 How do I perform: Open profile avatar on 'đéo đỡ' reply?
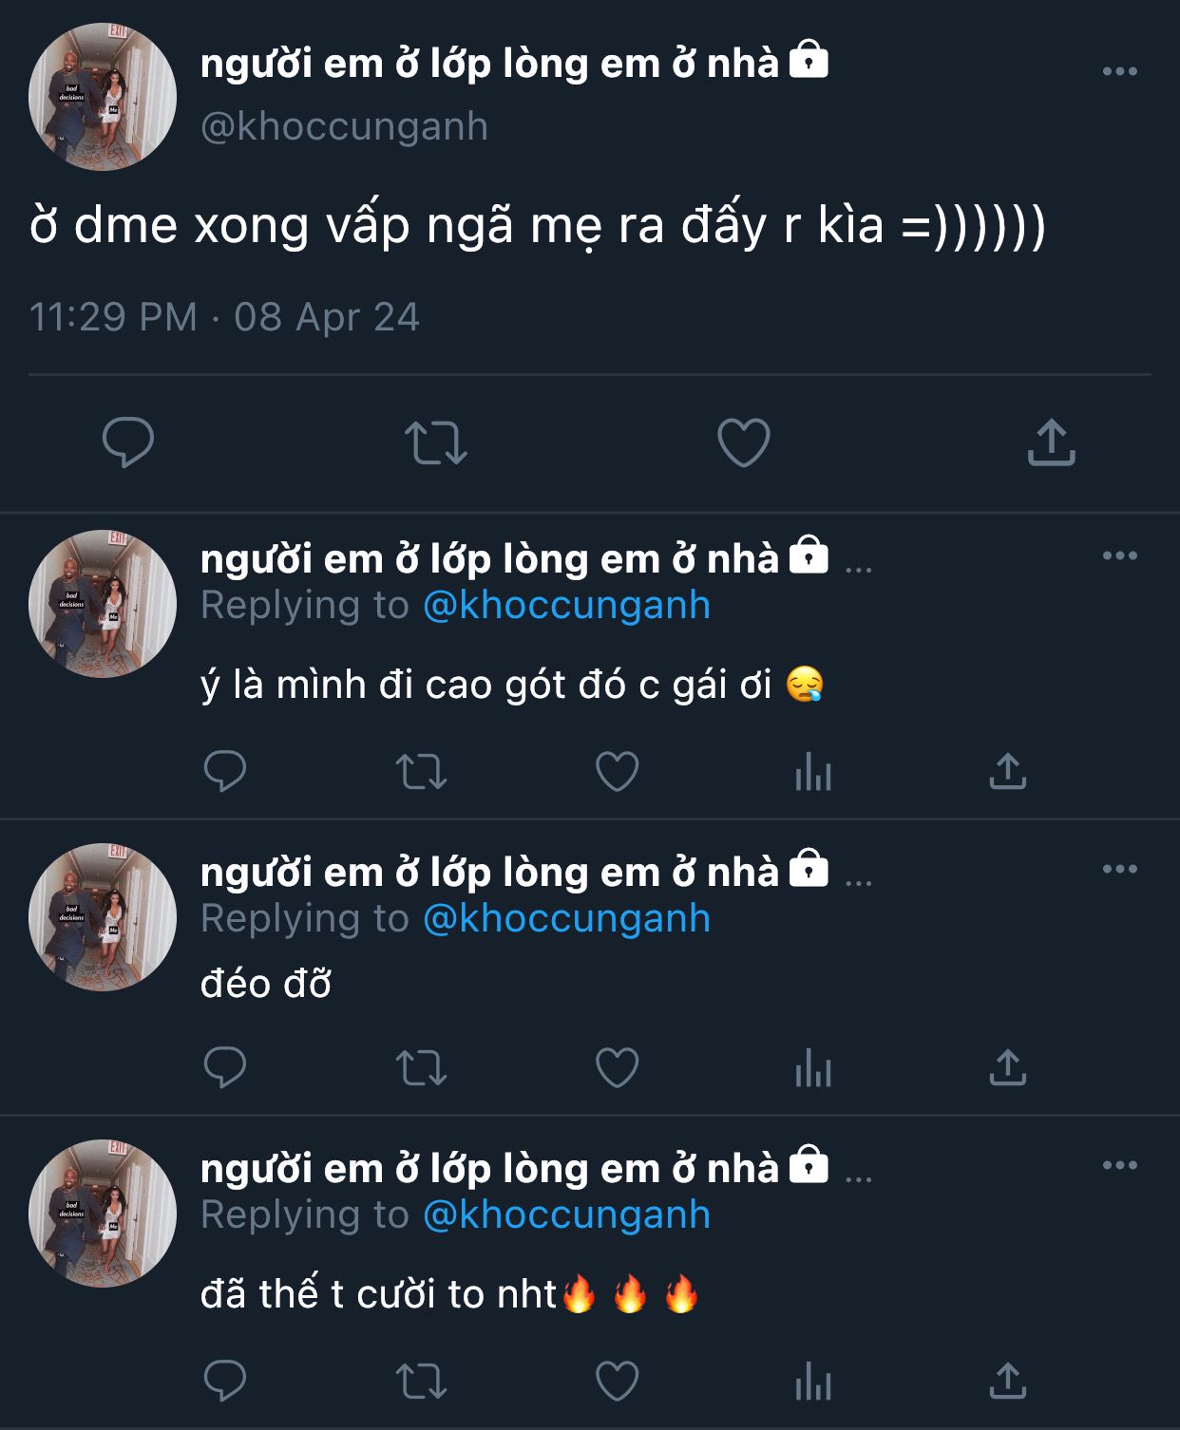[103, 917]
